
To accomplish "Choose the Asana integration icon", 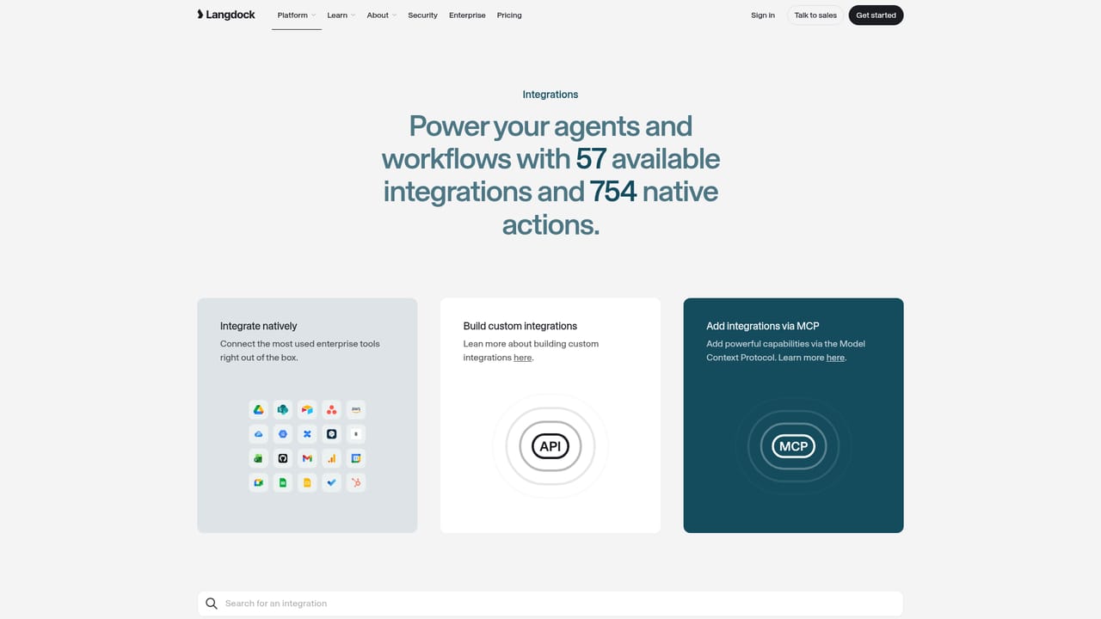I will (x=332, y=409).
